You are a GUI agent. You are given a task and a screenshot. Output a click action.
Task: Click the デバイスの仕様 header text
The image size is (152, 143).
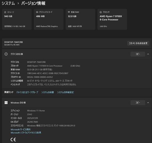17,54
